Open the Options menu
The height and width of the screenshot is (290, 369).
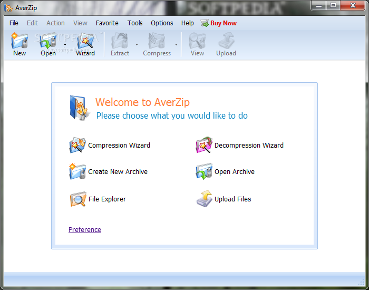(x=162, y=23)
